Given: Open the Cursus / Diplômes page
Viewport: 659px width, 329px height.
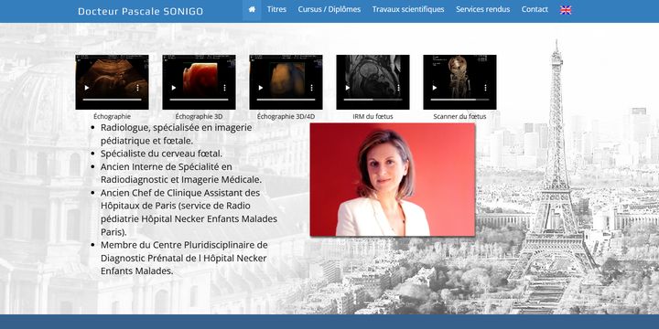Looking at the screenshot, I should click(329, 9).
